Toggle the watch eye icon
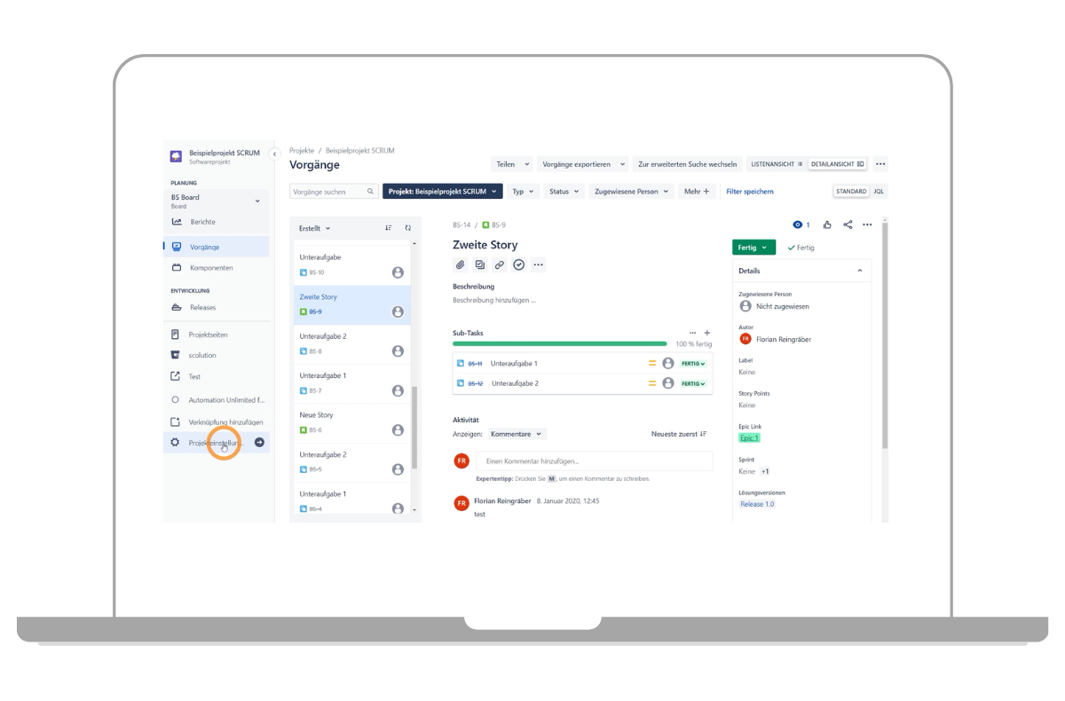1065x701 pixels. tap(798, 225)
